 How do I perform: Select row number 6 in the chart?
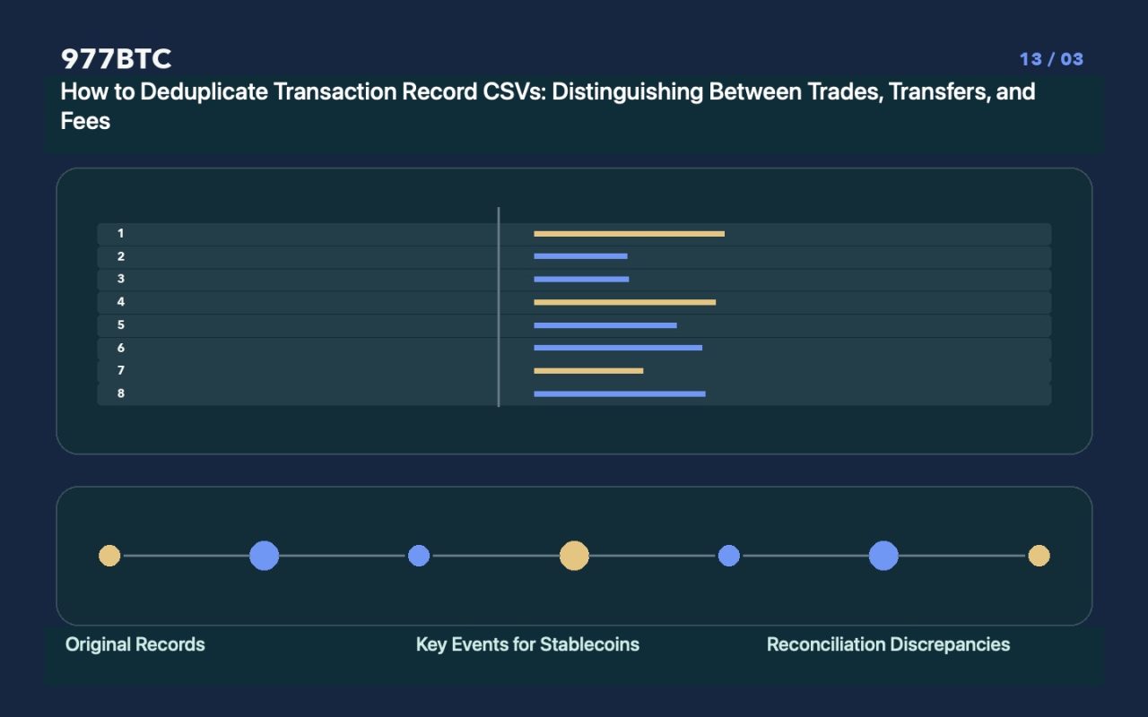pyautogui.click(x=574, y=348)
